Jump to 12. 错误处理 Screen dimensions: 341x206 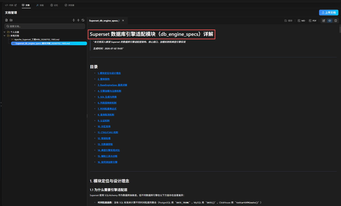pyautogui.click(x=104, y=138)
